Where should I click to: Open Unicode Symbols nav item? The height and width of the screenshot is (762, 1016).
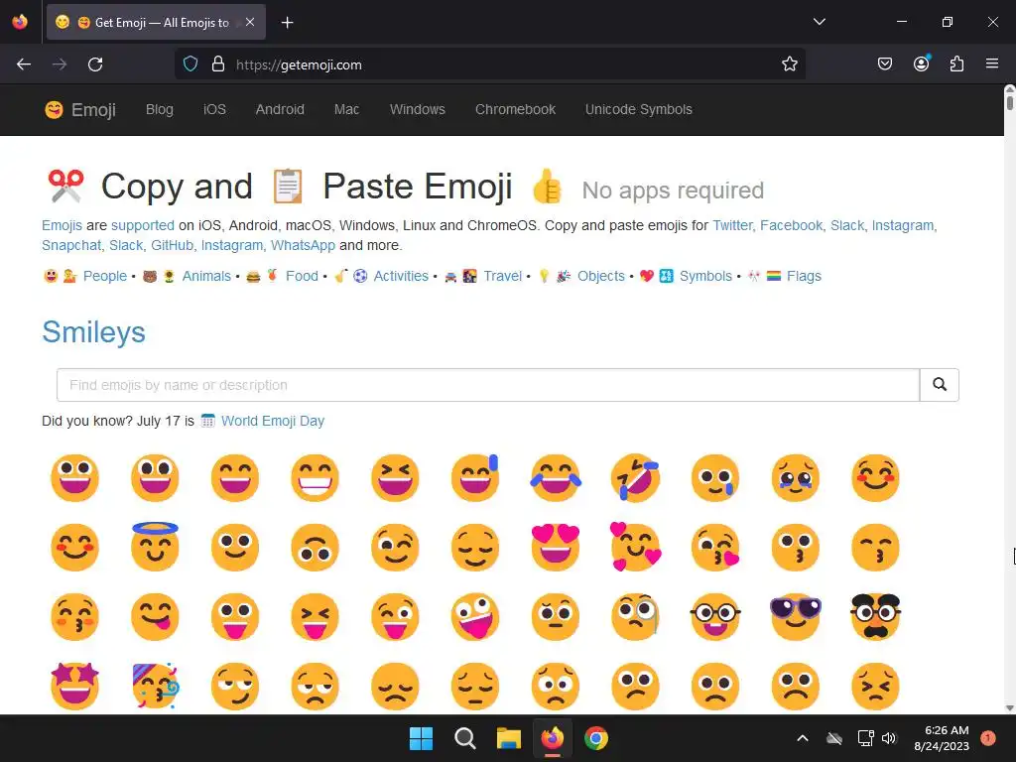click(639, 109)
